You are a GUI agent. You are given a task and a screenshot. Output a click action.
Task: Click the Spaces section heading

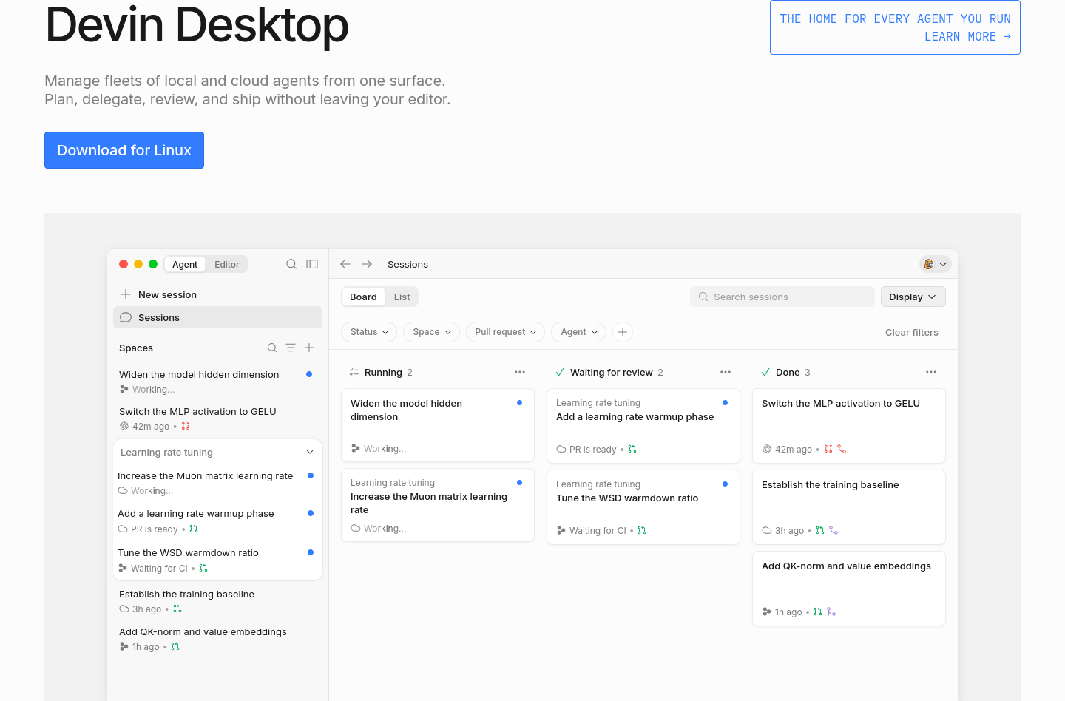(136, 348)
